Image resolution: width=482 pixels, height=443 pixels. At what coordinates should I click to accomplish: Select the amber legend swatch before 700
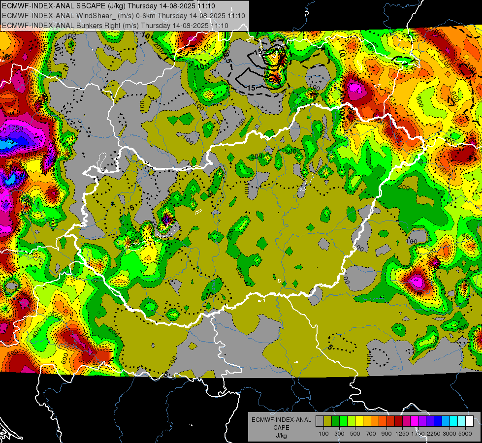click(367, 421)
